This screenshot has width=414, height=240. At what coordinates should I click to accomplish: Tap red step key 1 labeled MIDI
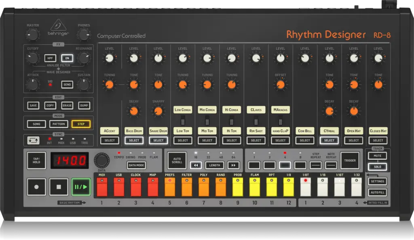(102, 187)
